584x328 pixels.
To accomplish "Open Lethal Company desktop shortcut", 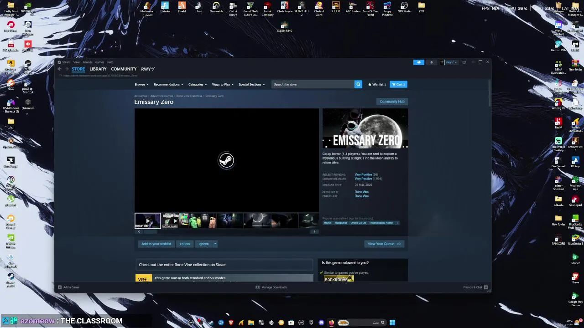I will 267,9.
